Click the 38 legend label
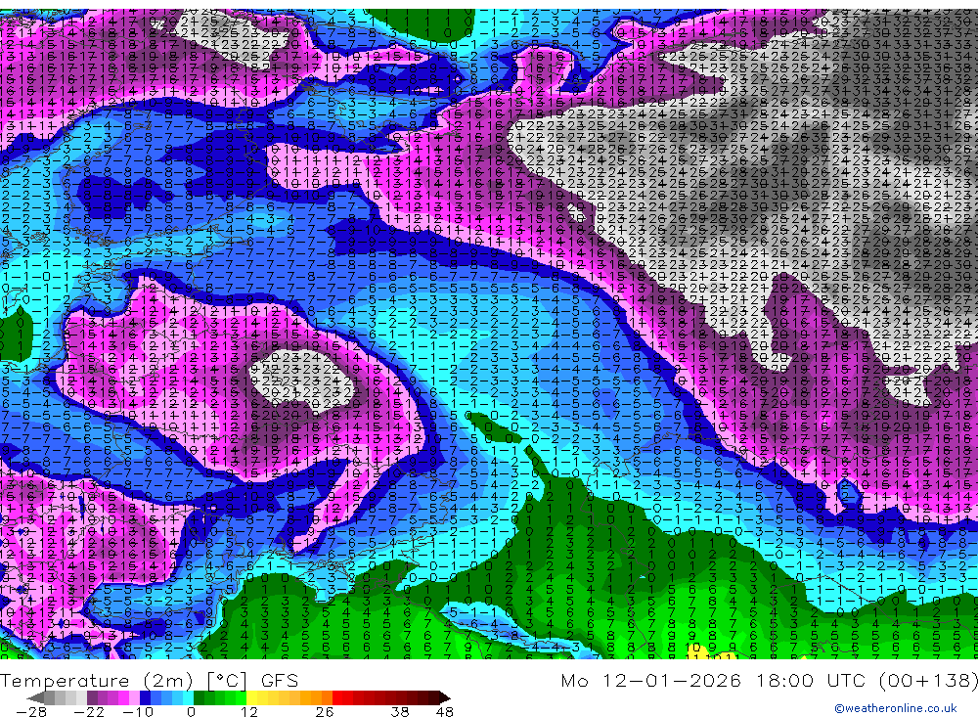Screen dimensions: 978x717 coord(400,711)
